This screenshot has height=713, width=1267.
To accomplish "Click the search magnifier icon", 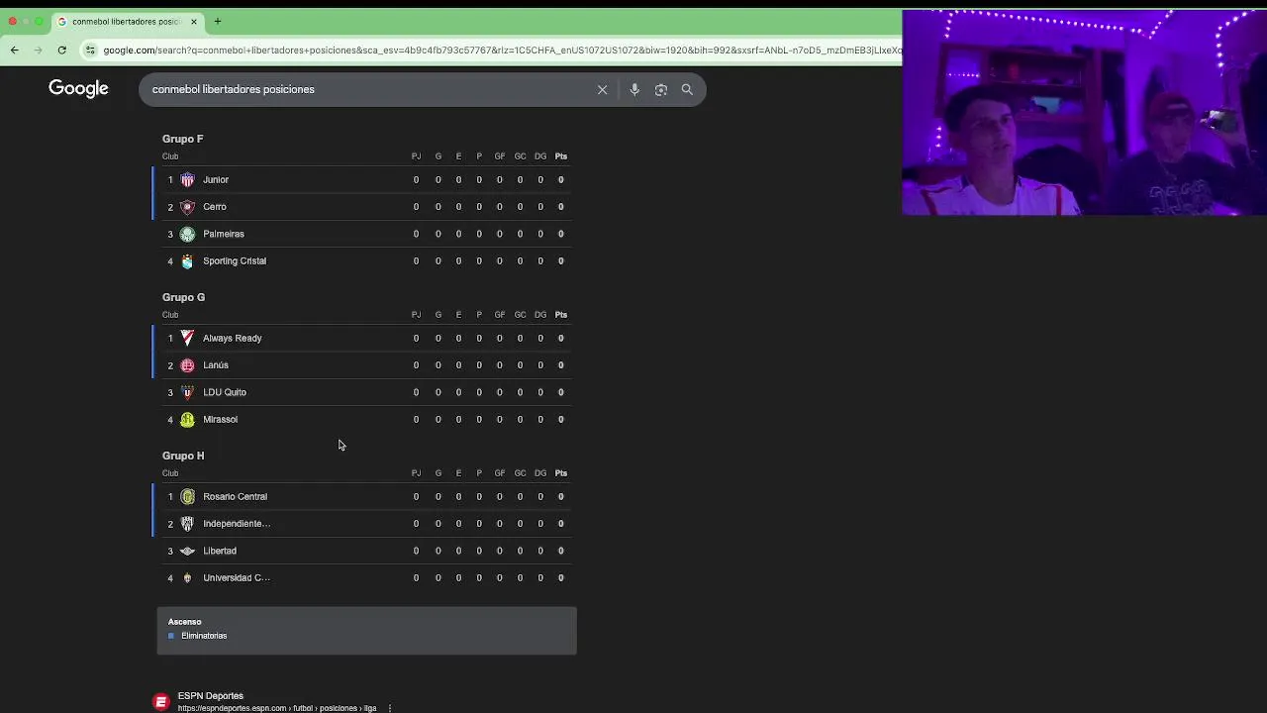I will (687, 89).
